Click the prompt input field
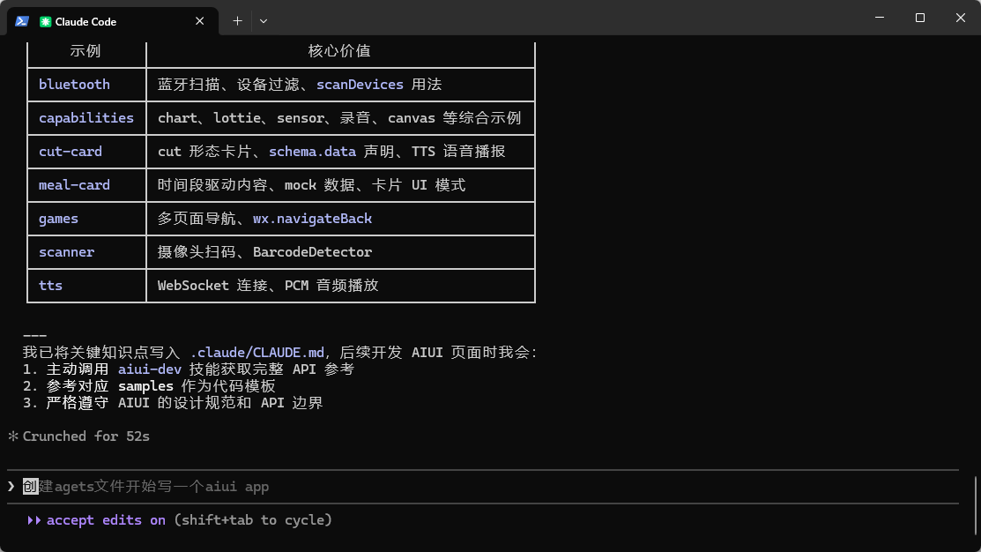981x552 pixels. (x=483, y=486)
